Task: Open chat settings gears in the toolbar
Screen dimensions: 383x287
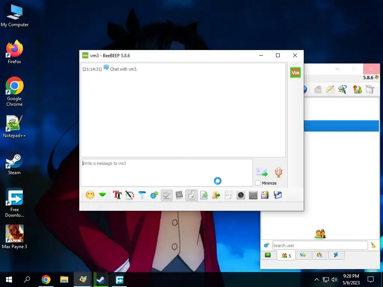Action: 154,195
